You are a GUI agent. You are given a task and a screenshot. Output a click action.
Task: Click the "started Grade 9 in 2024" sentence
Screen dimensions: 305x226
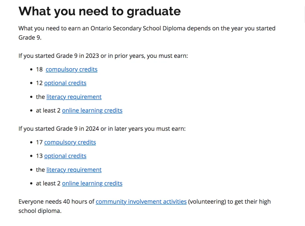(x=102, y=129)
